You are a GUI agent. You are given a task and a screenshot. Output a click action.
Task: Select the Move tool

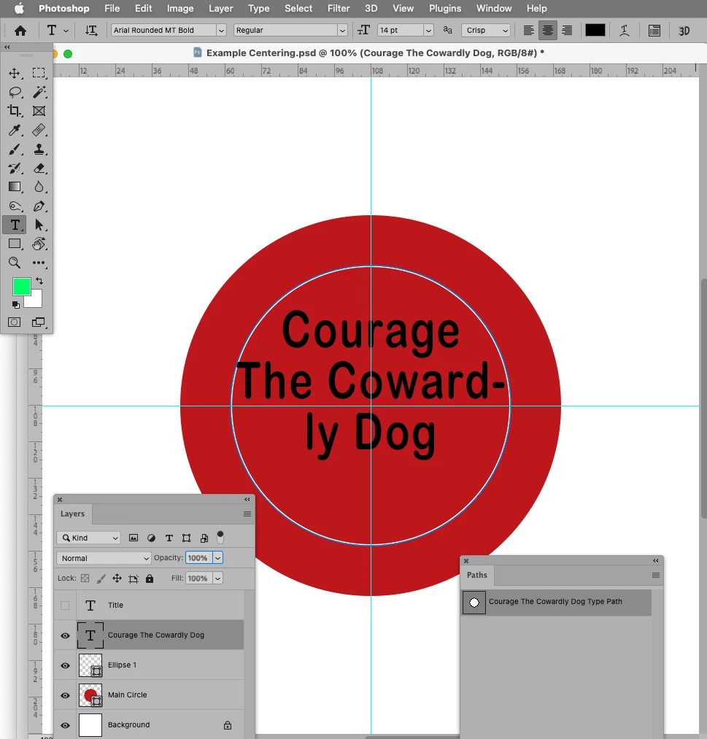[x=15, y=73]
